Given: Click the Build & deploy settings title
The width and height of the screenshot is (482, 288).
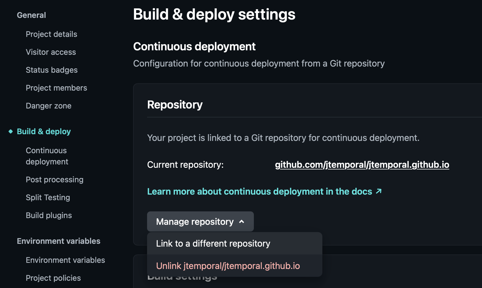Looking at the screenshot, I should tap(214, 15).
